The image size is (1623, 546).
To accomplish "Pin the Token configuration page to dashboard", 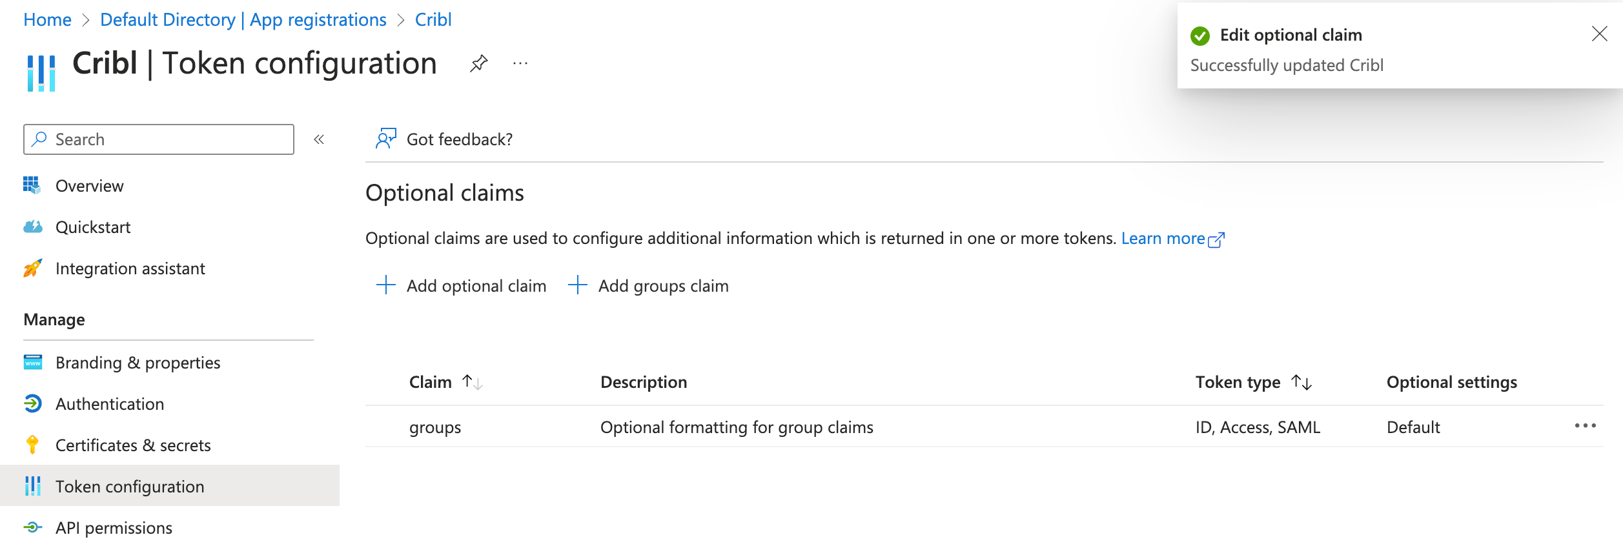I will point(478,63).
